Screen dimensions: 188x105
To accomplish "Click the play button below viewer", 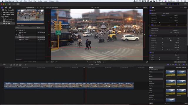I will (88, 62).
